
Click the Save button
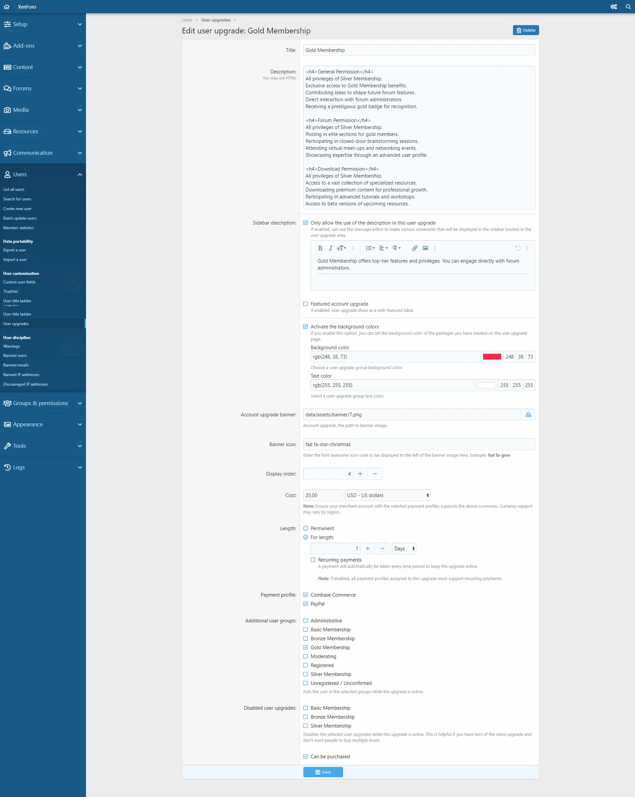click(x=323, y=772)
